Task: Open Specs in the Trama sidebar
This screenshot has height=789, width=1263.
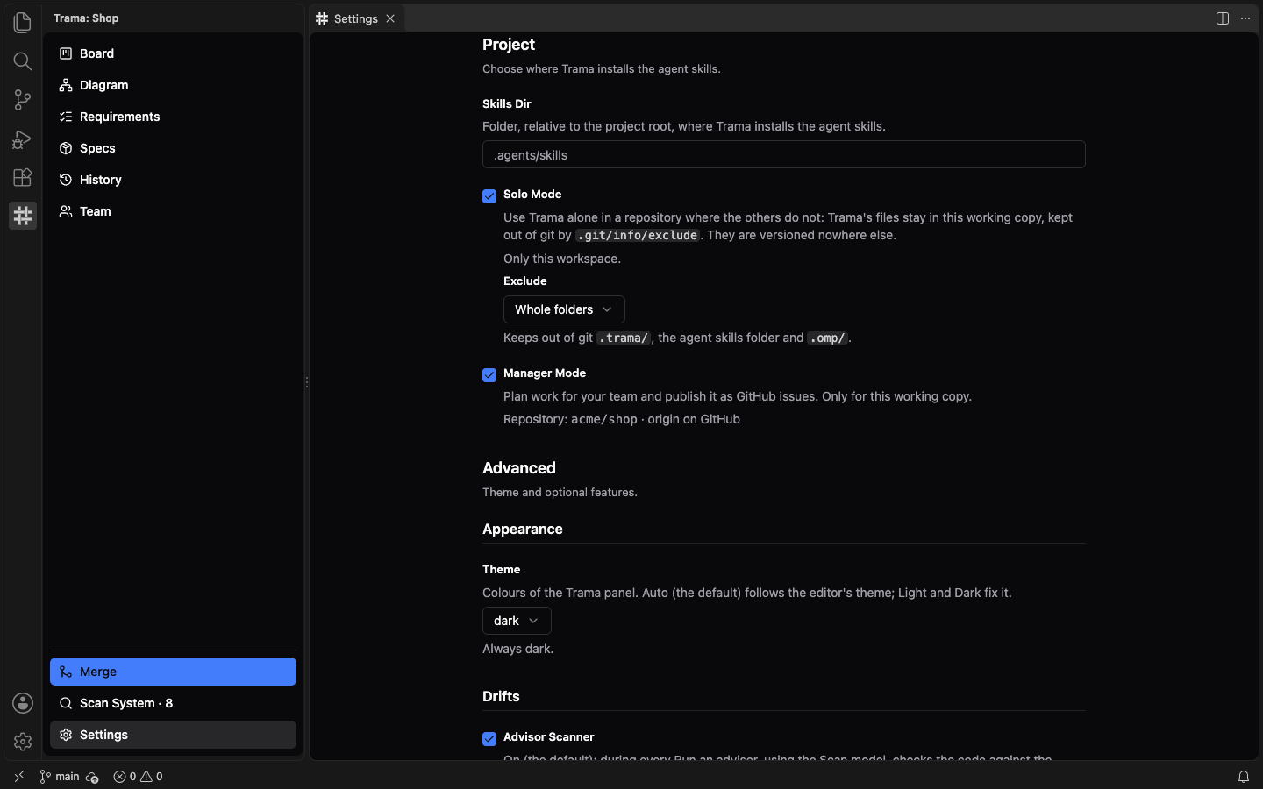Action: 173,148
